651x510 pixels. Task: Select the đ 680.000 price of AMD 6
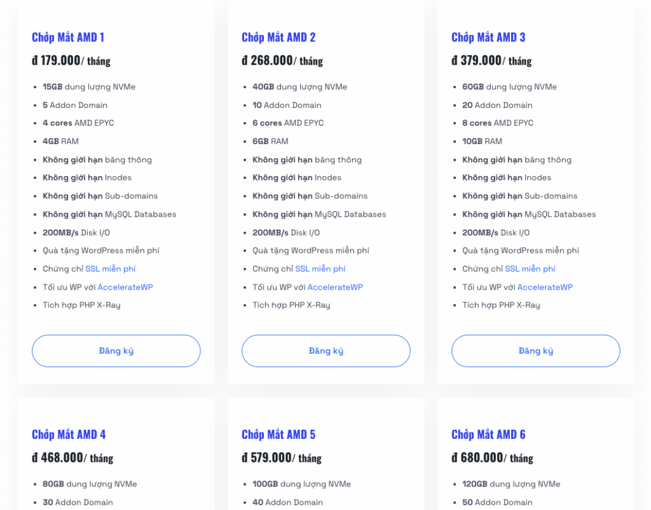pyautogui.click(x=477, y=458)
